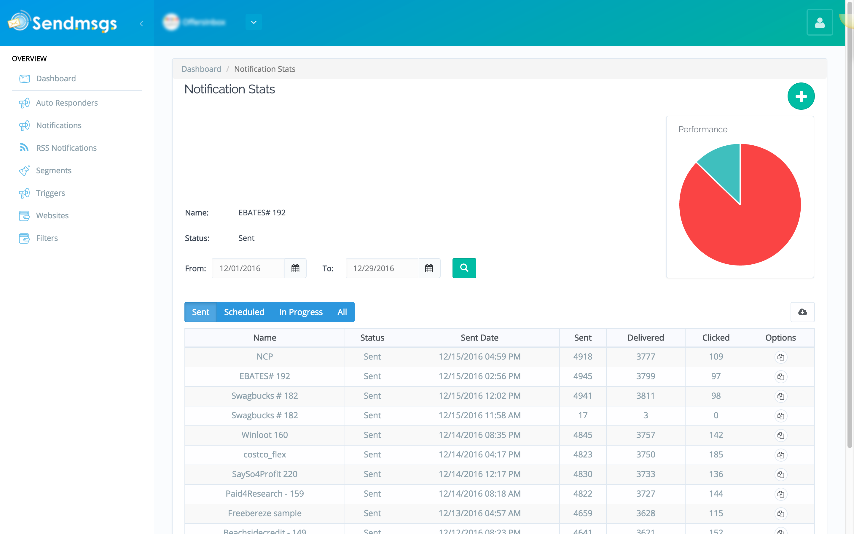This screenshot has height=534, width=854.
Task: Open the user profile icon
Action: tap(819, 23)
